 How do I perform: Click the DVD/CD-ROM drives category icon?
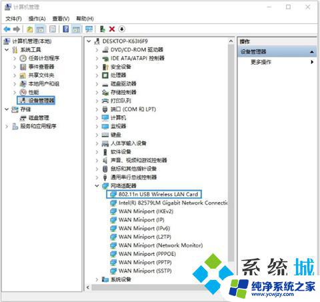click(105, 50)
